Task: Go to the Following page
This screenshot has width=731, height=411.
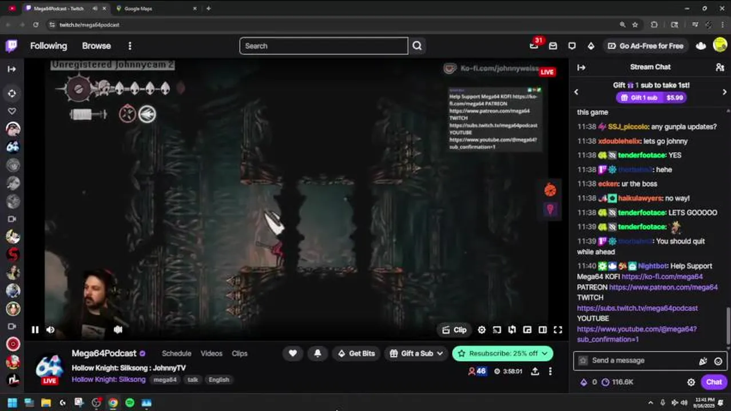Action: [x=49, y=46]
